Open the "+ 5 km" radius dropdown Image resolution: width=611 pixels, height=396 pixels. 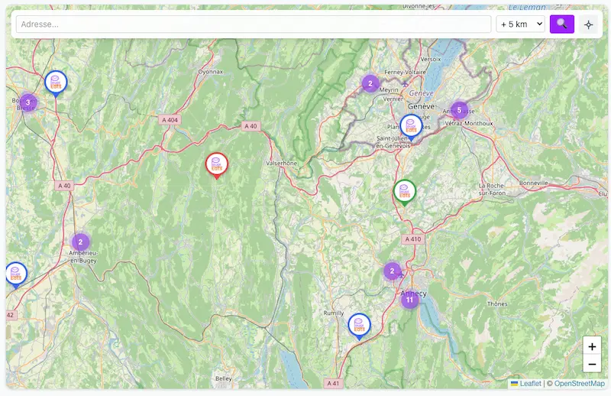click(520, 24)
